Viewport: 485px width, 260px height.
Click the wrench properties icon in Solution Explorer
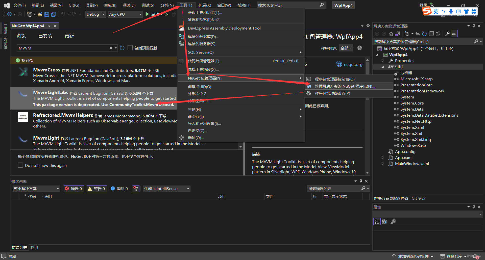[x=447, y=34]
